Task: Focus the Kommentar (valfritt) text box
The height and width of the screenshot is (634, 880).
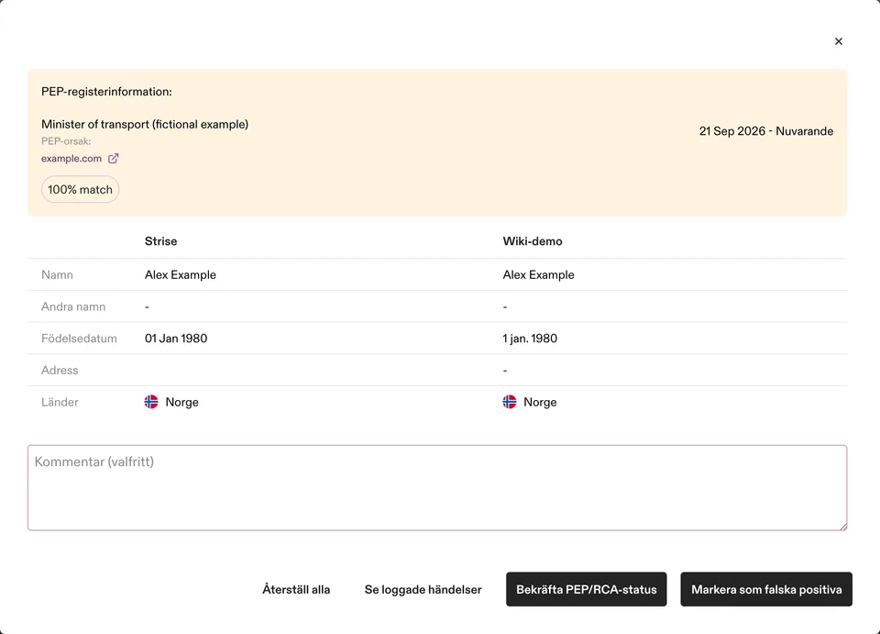Action: tap(437, 488)
